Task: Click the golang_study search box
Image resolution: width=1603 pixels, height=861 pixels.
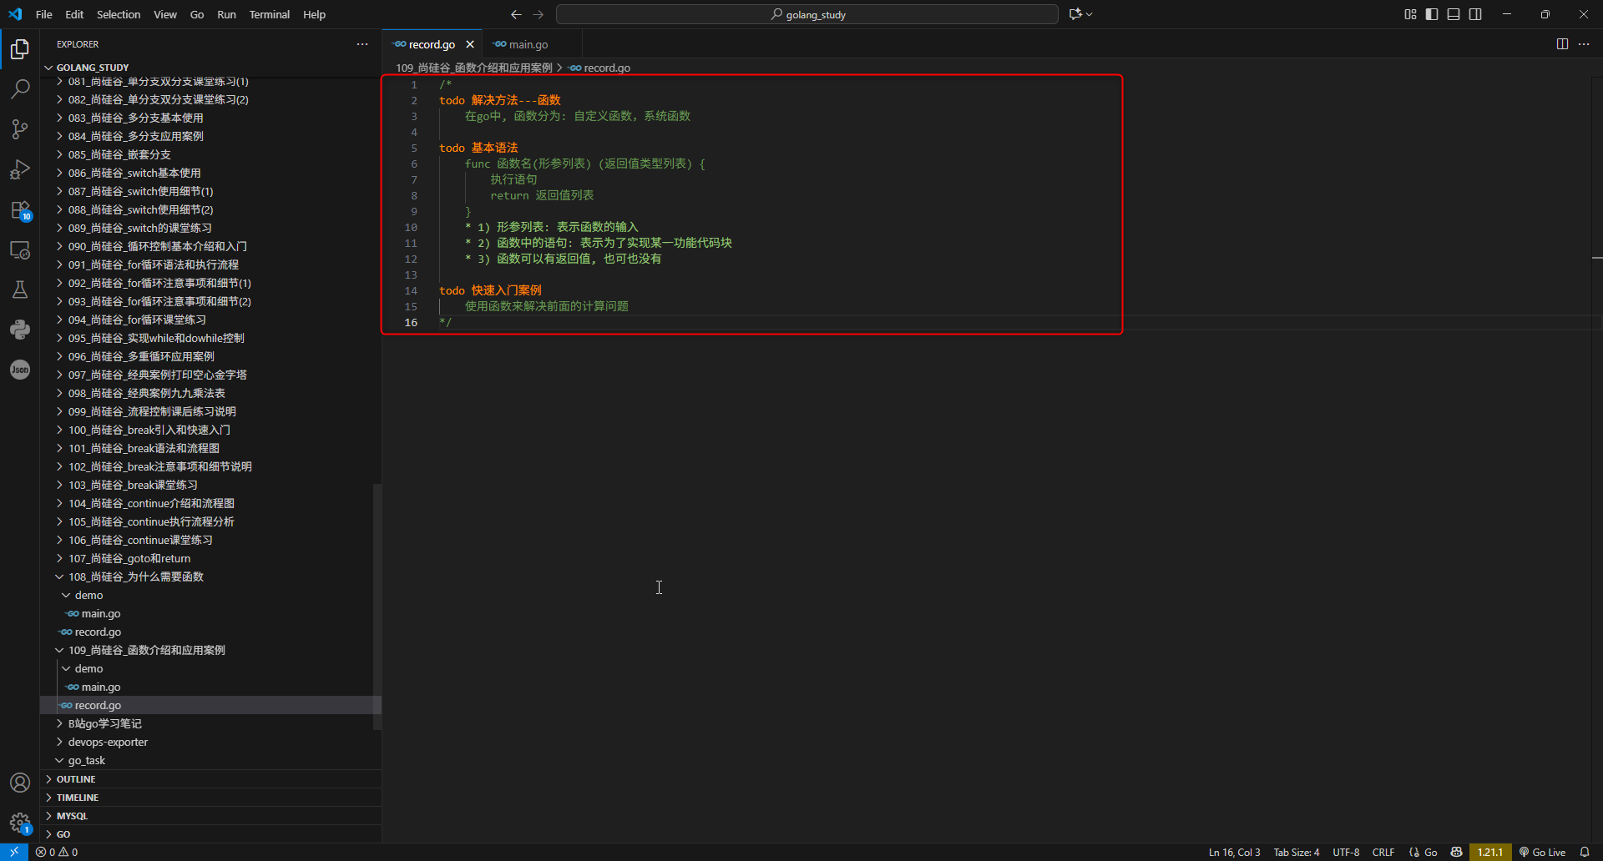Action: pos(807,14)
